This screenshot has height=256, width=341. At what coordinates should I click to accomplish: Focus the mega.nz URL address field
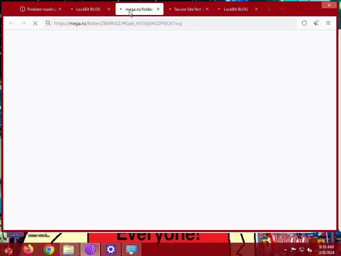pos(170,23)
